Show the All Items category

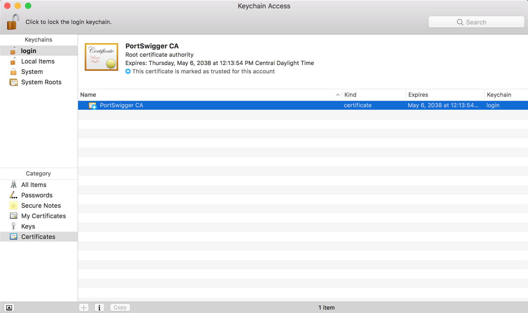click(x=34, y=185)
